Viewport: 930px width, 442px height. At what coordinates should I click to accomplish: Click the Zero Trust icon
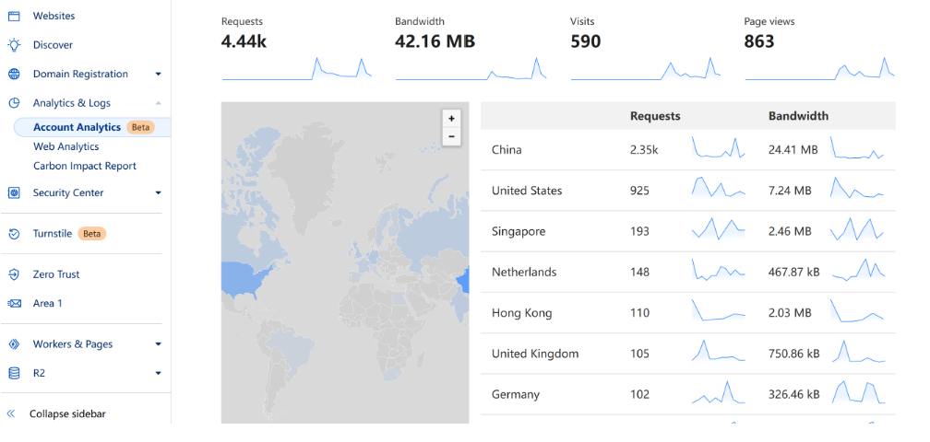click(x=14, y=274)
